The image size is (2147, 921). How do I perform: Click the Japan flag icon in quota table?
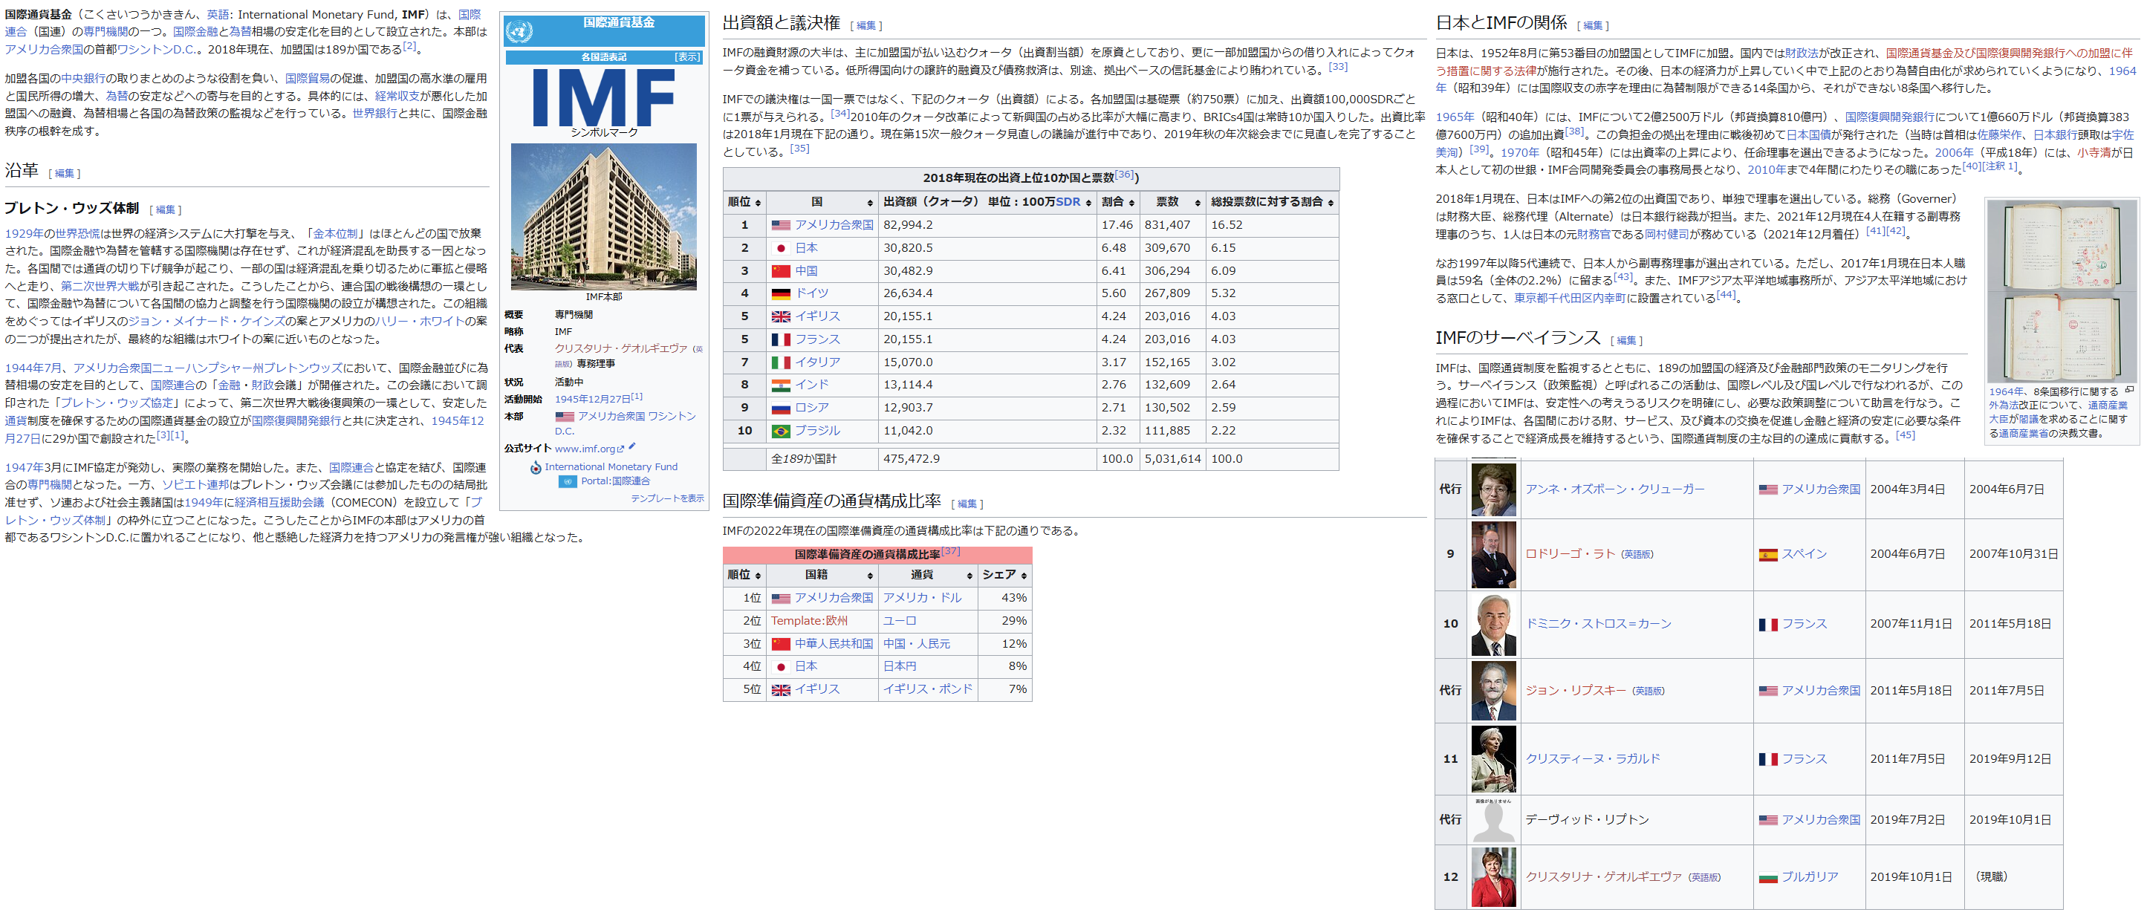[780, 248]
